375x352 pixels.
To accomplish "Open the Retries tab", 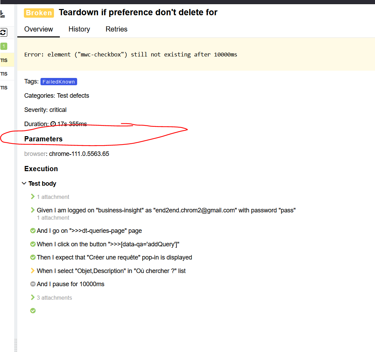I will [116, 29].
